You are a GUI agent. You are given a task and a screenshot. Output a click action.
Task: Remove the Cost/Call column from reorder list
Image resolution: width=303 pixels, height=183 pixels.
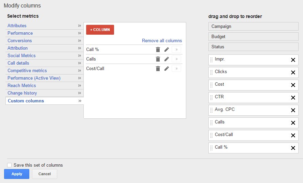[x=293, y=135]
